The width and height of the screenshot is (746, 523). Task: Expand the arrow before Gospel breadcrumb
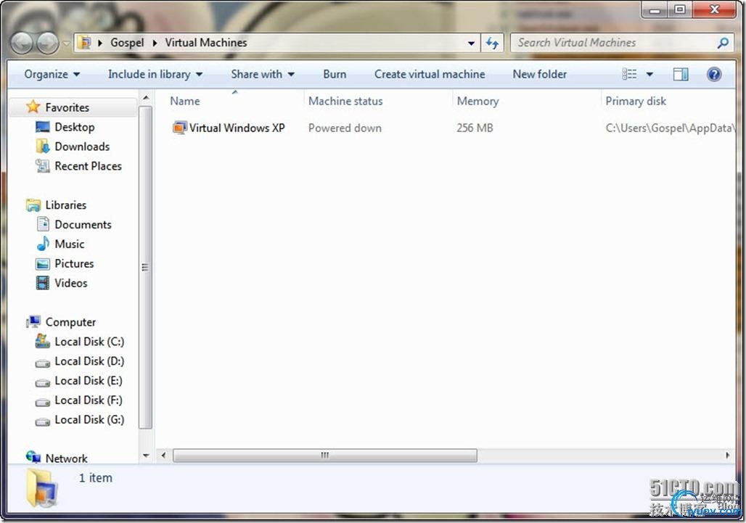tap(100, 43)
